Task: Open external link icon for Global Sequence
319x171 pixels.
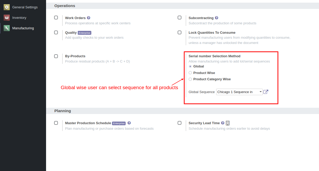Action: (266, 92)
